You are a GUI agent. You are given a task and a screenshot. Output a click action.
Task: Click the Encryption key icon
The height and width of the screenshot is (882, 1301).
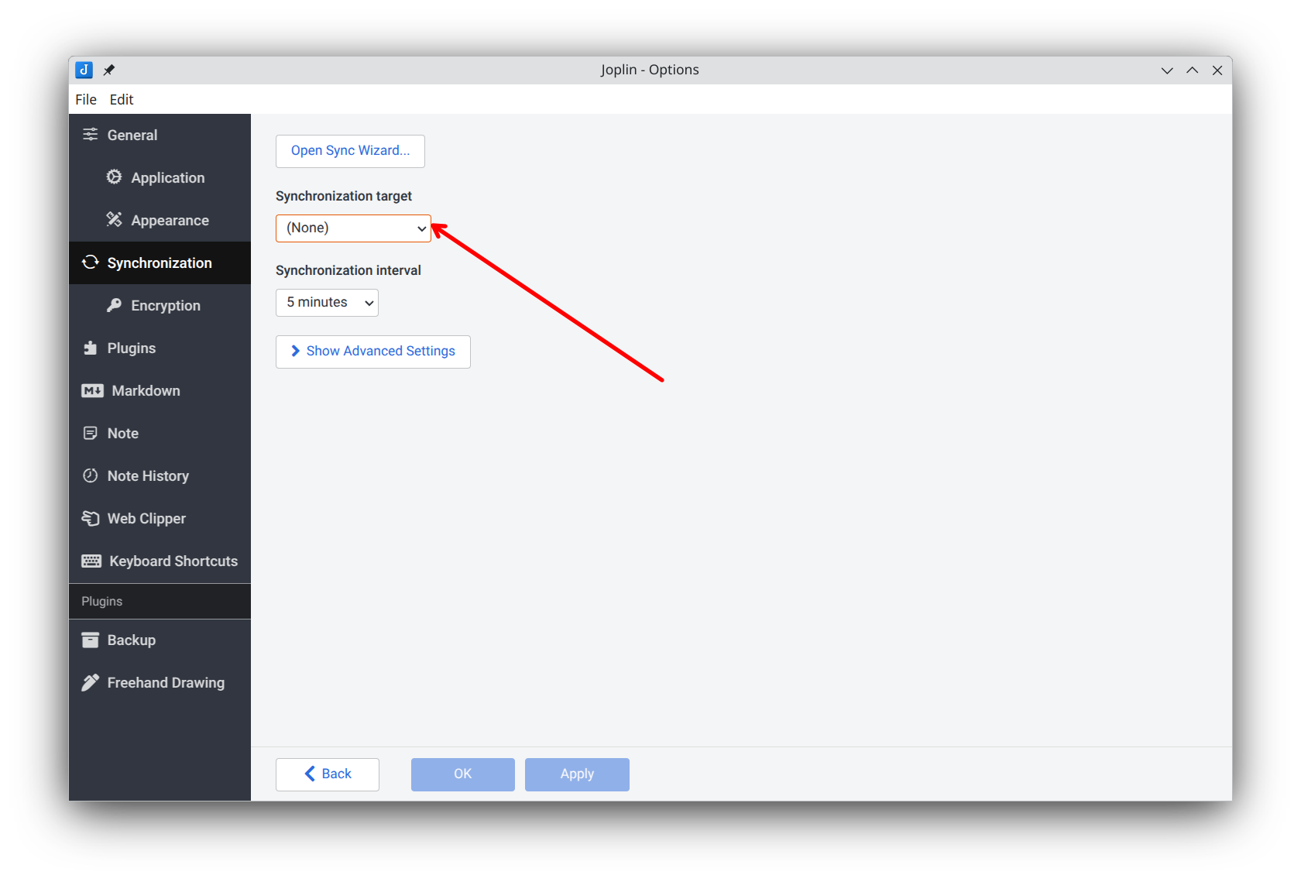pyautogui.click(x=114, y=305)
